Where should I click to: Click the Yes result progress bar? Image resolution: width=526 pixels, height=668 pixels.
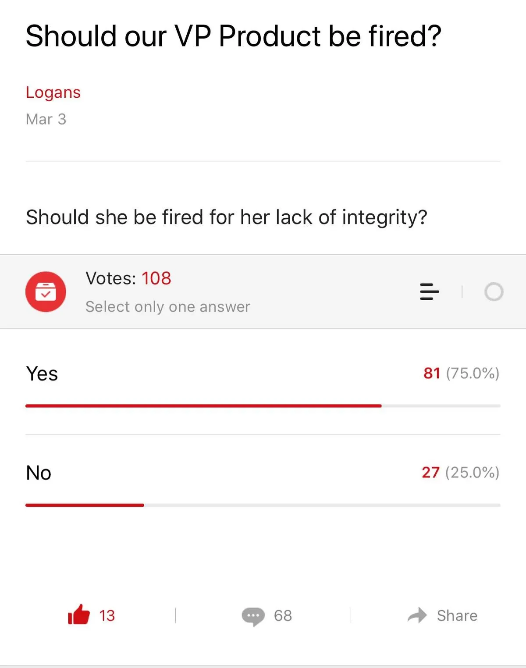263,406
